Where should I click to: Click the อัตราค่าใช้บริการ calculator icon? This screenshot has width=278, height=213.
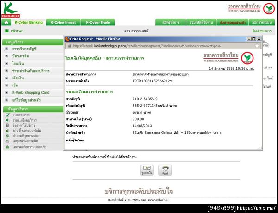point(7,125)
